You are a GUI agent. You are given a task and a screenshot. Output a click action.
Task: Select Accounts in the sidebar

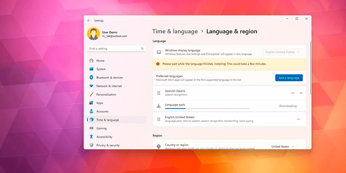tap(102, 111)
